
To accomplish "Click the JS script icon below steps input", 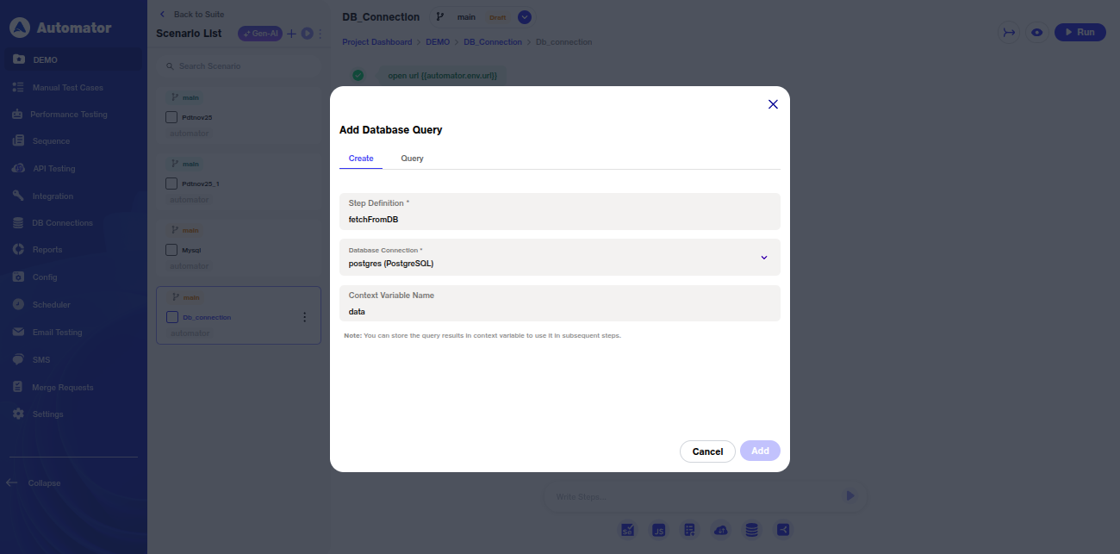I will (x=659, y=530).
